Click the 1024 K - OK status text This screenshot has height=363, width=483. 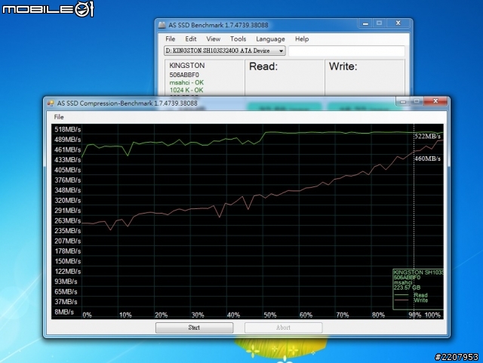(186, 90)
